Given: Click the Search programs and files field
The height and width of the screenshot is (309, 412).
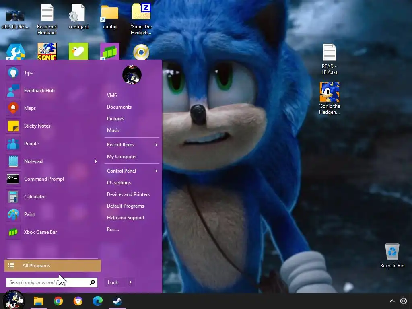Looking at the screenshot, I should [x=52, y=282].
